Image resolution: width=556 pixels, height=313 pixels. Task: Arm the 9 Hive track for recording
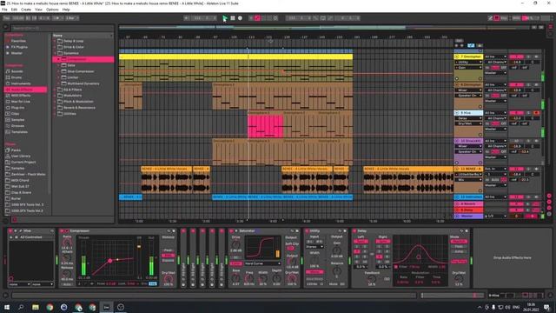coord(536,113)
